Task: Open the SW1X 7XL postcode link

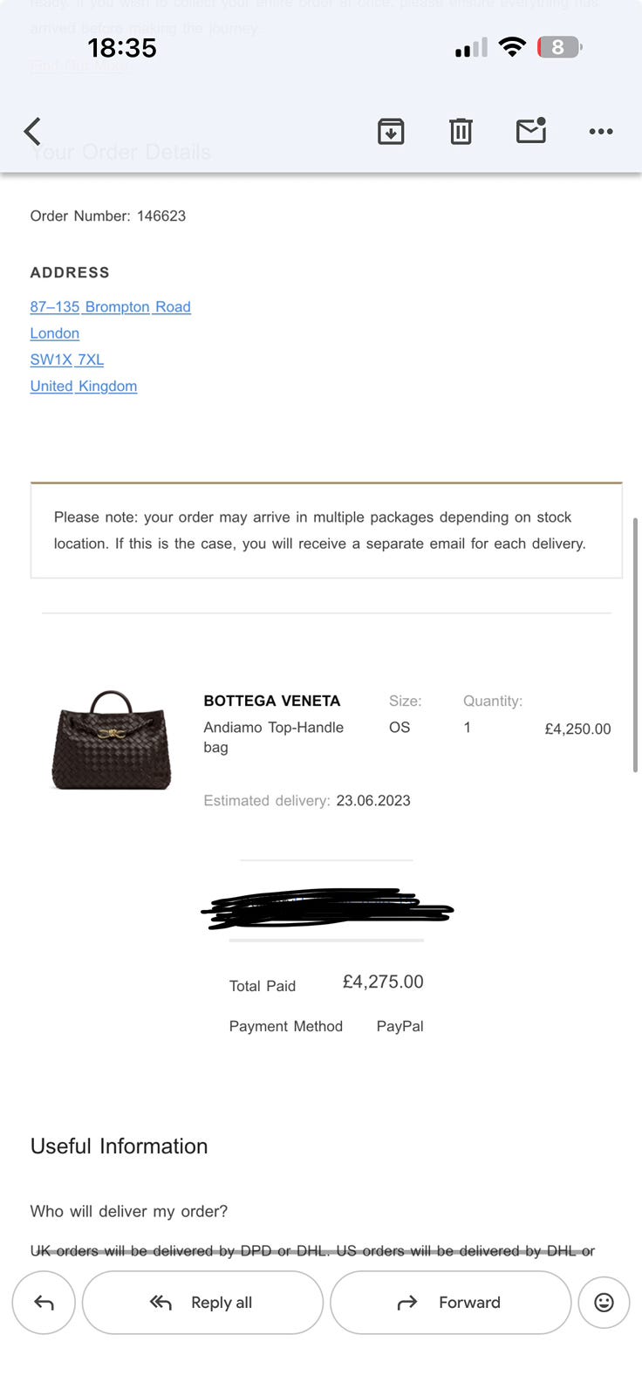Action: pos(66,359)
